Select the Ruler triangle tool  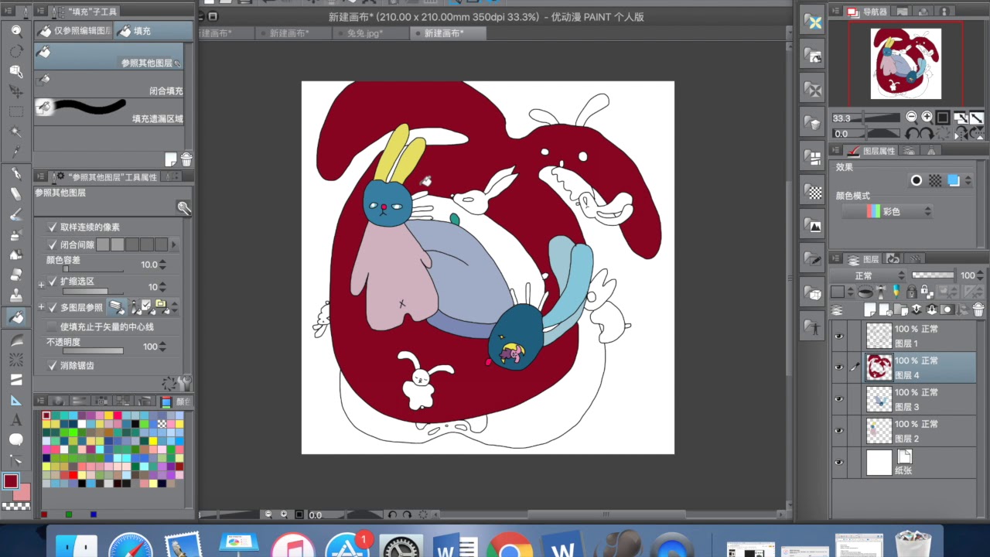click(x=15, y=400)
